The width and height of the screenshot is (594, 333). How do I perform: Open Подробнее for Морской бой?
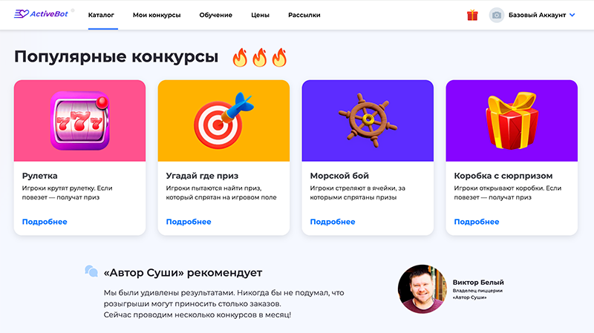[x=332, y=222]
